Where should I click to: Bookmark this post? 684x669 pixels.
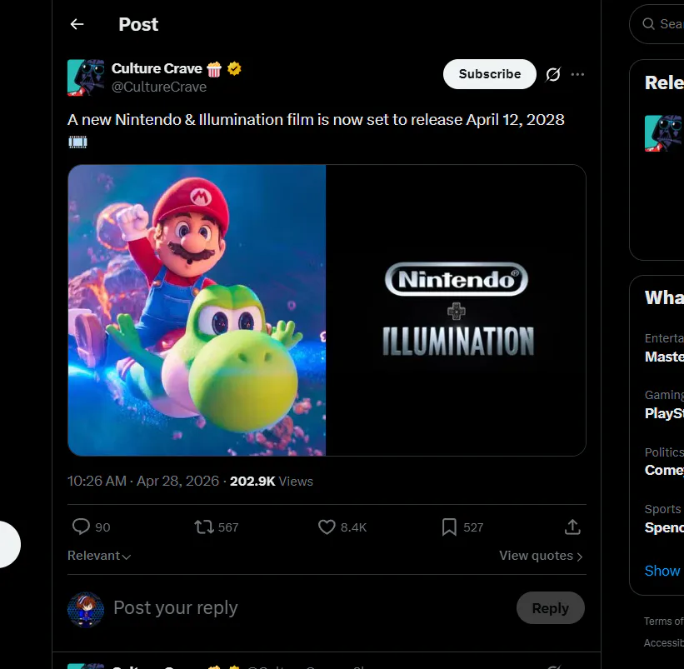coord(449,527)
